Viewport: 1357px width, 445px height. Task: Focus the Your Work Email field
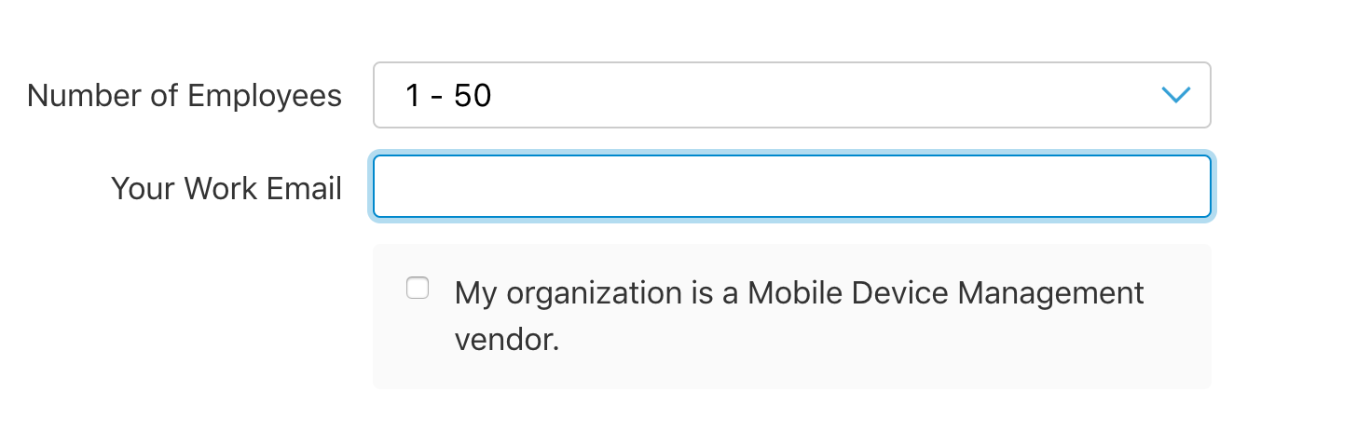point(792,187)
